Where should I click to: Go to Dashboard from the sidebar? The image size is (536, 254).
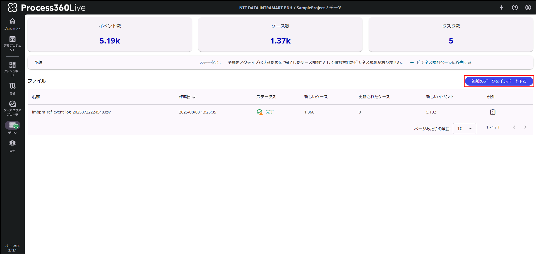(x=12, y=65)
